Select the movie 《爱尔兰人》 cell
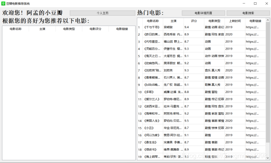 click(x=153, y=99)
